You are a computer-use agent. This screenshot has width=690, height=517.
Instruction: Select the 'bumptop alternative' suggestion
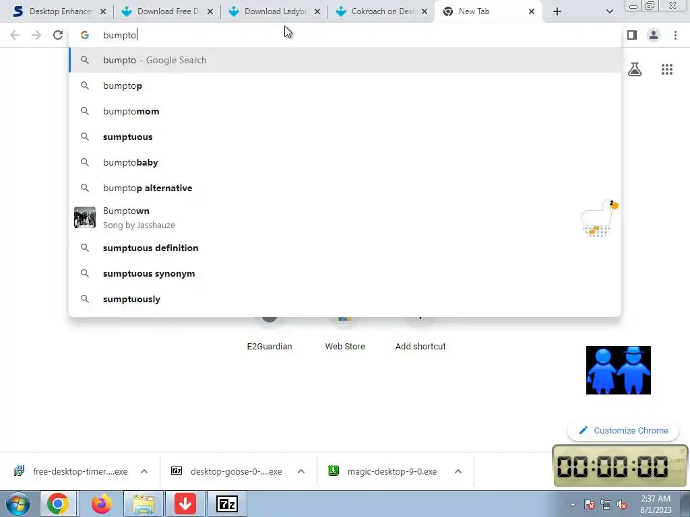point(345,188)
